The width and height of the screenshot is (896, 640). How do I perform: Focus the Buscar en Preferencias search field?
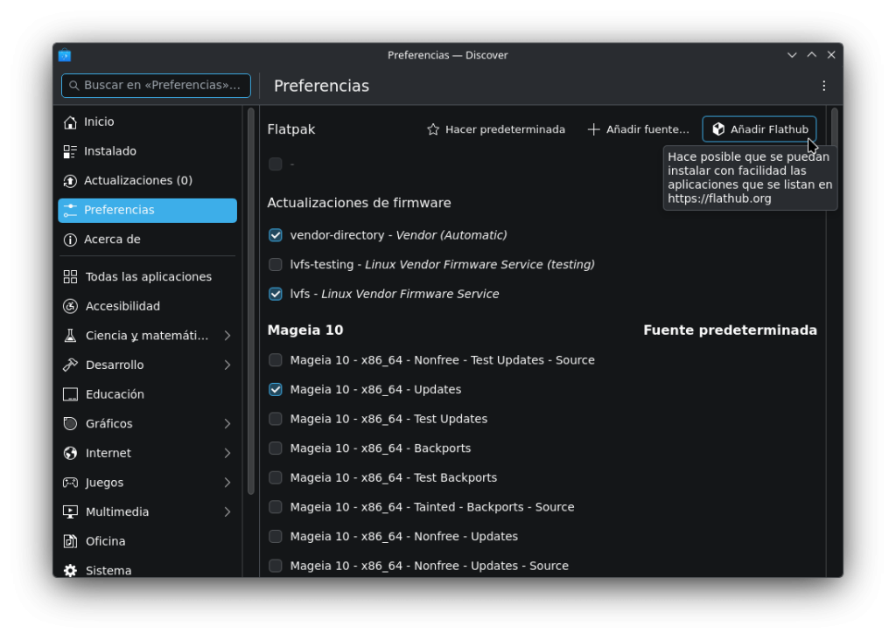[156, 86]
